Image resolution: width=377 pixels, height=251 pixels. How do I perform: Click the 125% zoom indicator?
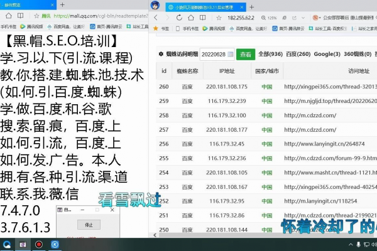pos(269,18)
